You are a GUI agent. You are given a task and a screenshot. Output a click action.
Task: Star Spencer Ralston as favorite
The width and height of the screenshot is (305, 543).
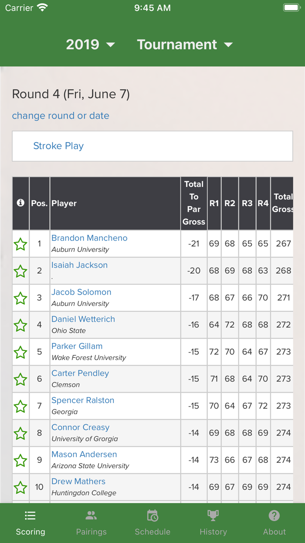pyautogui.click(x=20, y=406)
